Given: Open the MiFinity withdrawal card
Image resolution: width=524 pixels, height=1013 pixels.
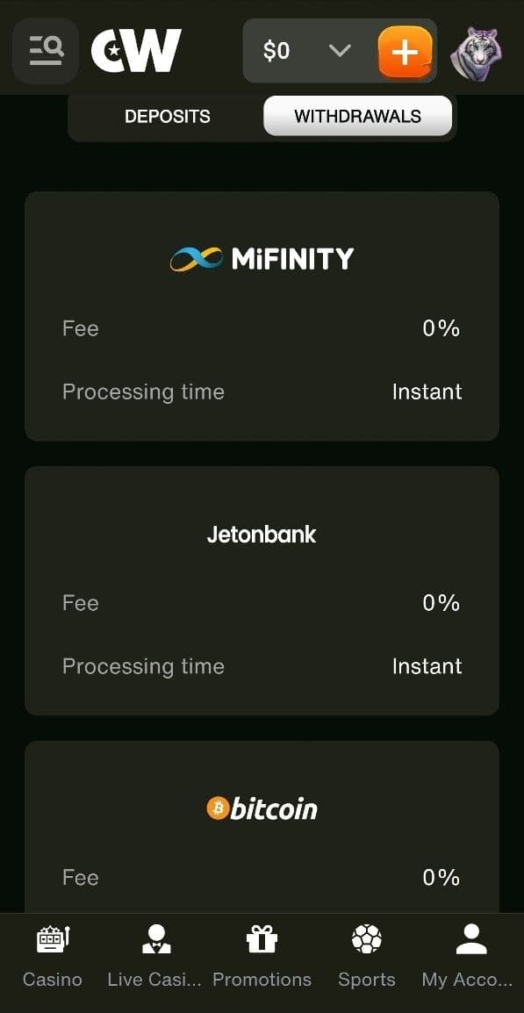Looking at the screenshot, I should (x=262, y=316).
